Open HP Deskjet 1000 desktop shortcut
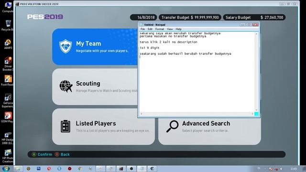 [x=8, y=139]
